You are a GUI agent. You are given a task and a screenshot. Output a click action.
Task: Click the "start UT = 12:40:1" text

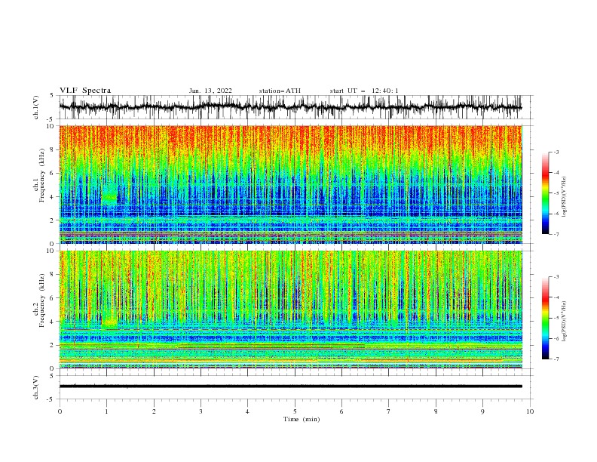(364, 91)
